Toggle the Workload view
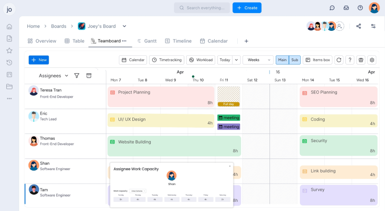The image size is (385, 211). [x=201, y=60]
